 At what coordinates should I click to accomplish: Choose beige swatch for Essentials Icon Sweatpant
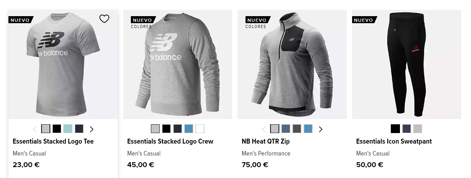tap(418, 129)
